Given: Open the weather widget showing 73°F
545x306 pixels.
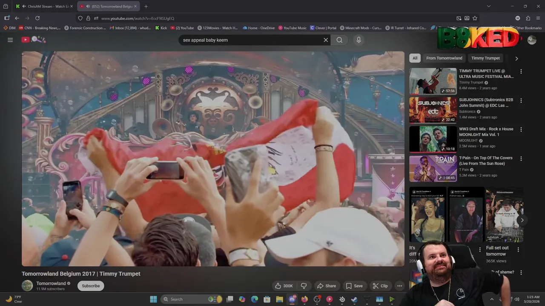Looking at the screenshot, I should [x=14, y=299].
